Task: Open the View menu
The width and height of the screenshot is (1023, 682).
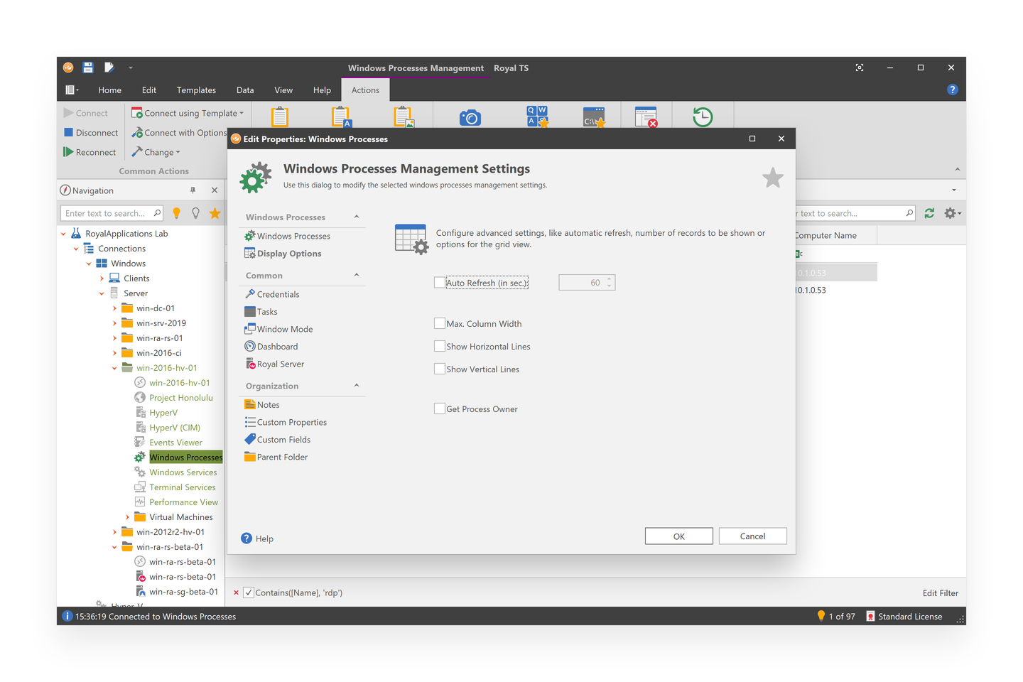Action: 283,90
